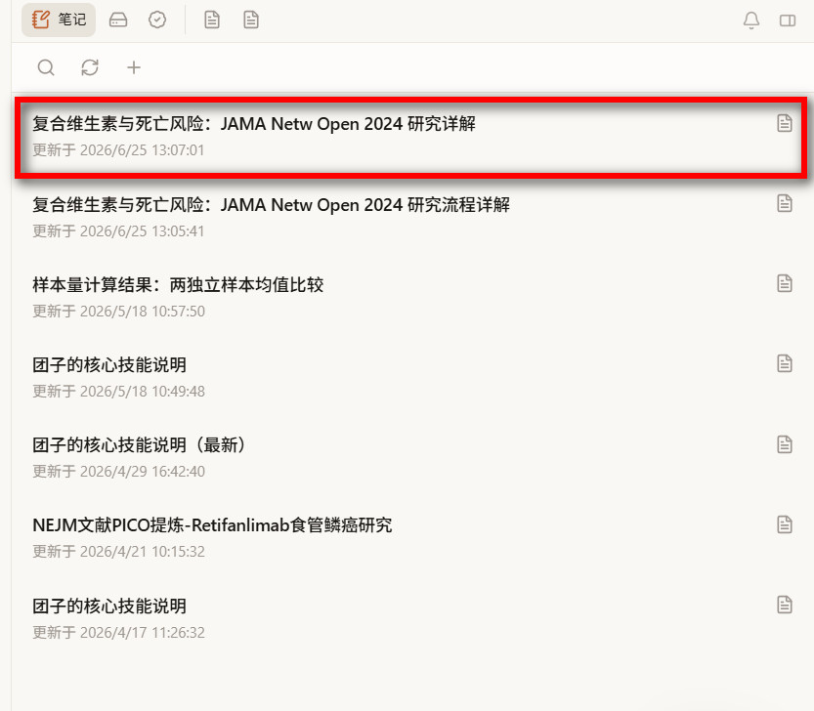814x711 pixels.
Task: Click timestamp 更新于 2026/5/18 10:57:50
Action: (x=118, y=311)
